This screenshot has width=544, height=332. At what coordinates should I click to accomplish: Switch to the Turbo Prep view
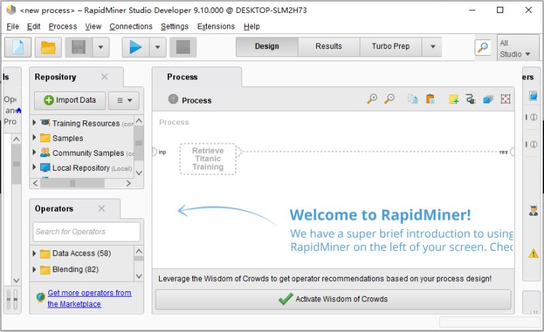pos(390,46)
